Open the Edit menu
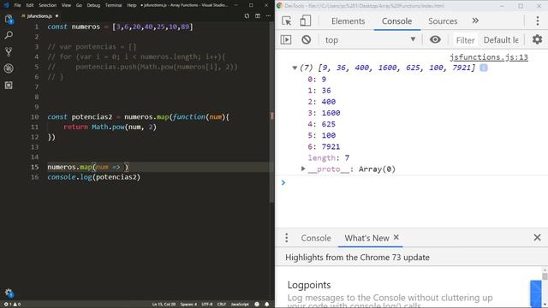The image size is (548, 308). [x=30, y=5]
